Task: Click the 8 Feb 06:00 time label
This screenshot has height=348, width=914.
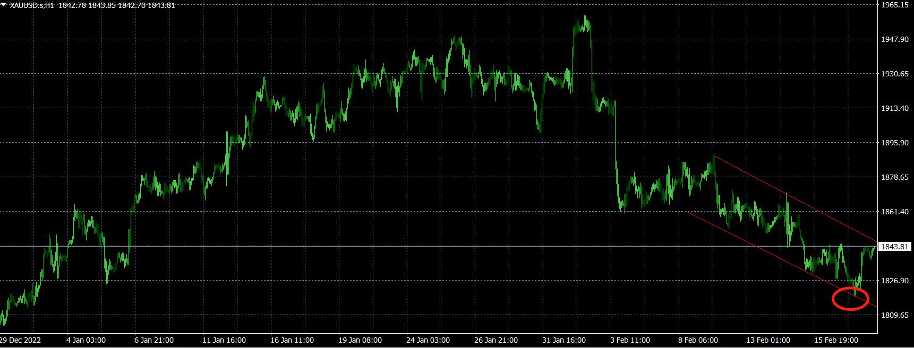Action: click(x=698, y=340)
